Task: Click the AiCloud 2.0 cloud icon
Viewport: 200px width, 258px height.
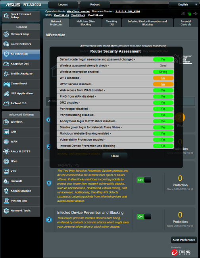Action: click(x=6, y=104)
